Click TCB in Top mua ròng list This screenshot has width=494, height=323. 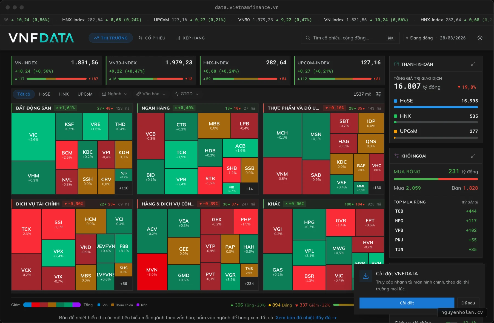[x=436, y=211]
